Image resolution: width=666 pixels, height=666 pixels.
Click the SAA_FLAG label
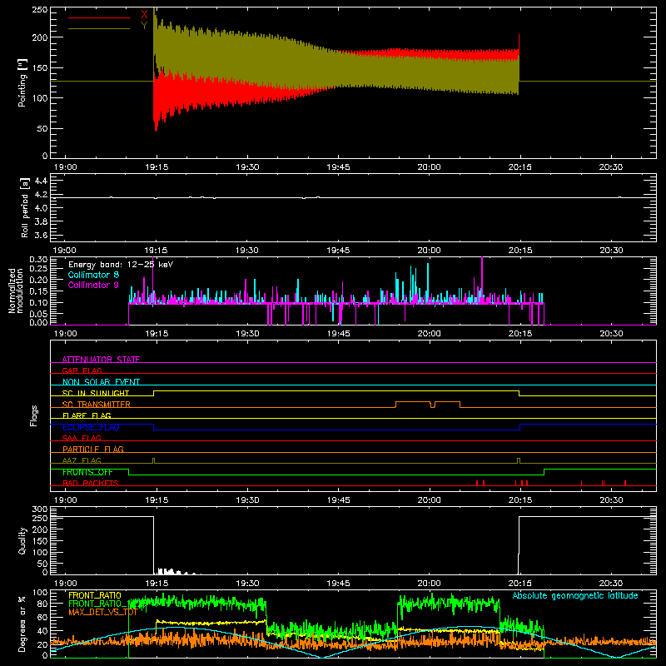coord(82,438)
